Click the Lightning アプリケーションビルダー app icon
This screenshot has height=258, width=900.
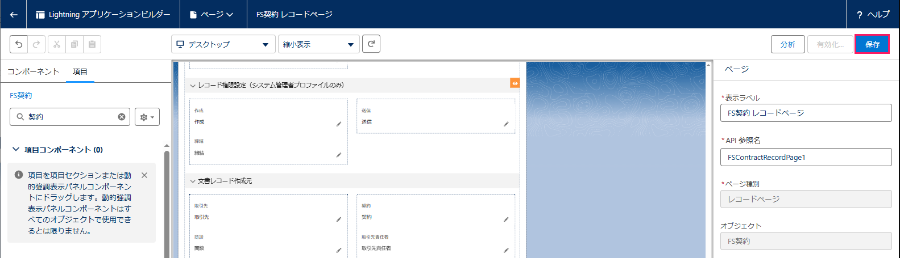coord(40,15)
